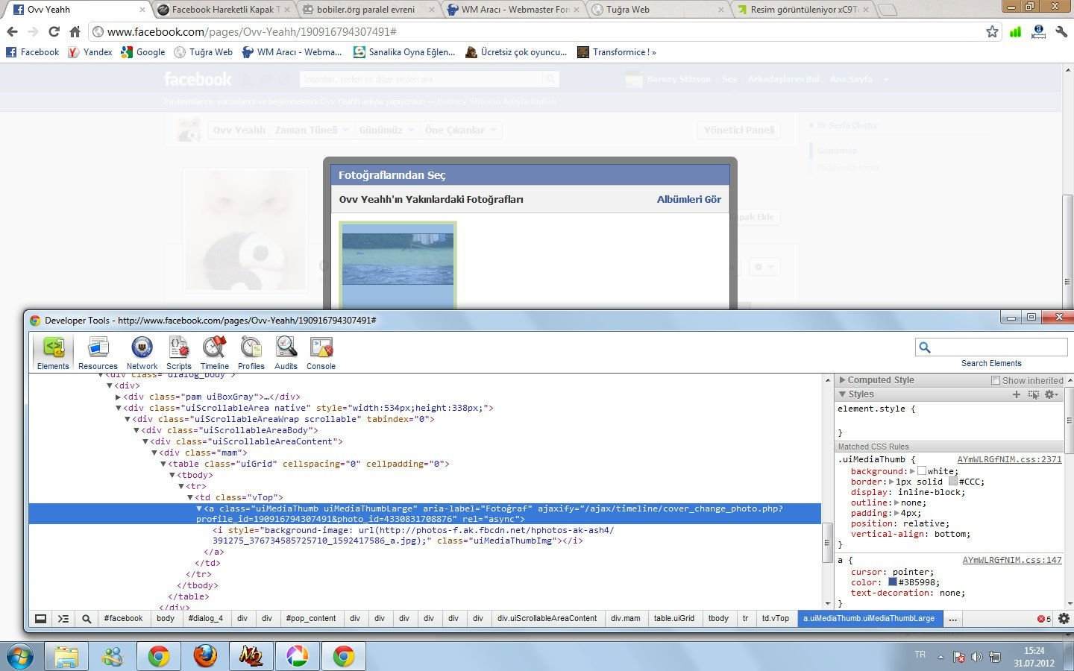1074x671 pixels.
Task: Select #pop_content in the breadcrumb bar
Action: click(311, 619)
